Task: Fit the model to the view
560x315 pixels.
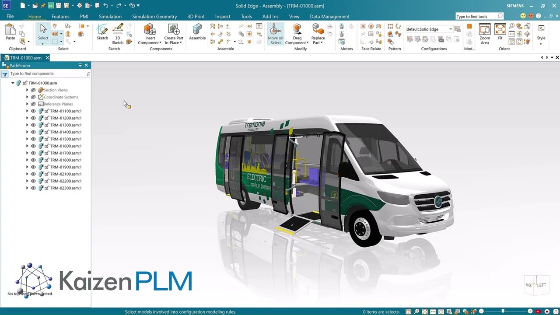Action: point(500,32)
